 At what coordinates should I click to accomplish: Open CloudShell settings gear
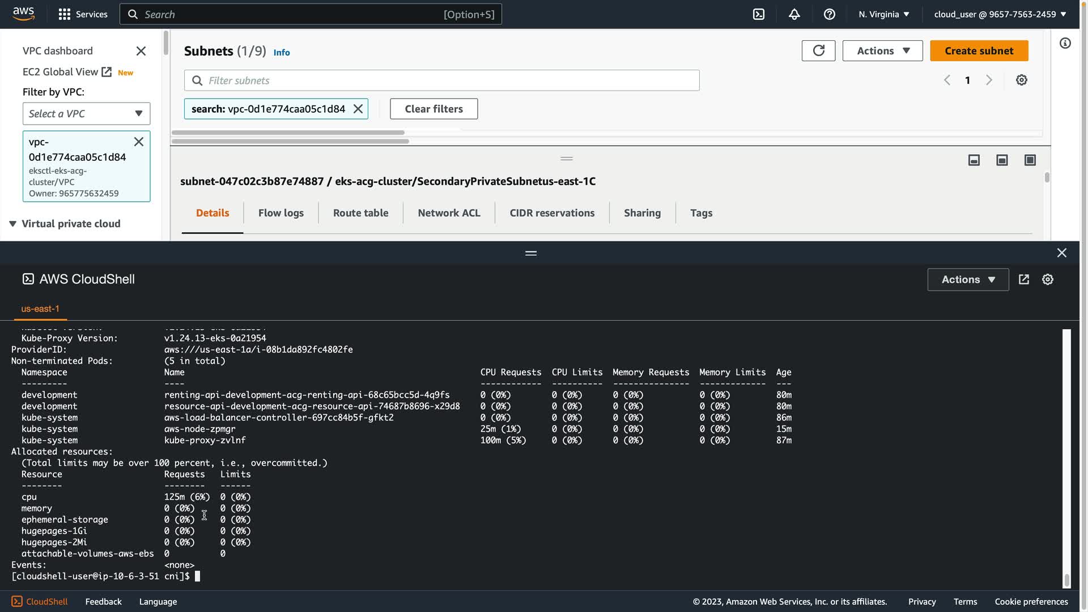[x=1047, y=279]
